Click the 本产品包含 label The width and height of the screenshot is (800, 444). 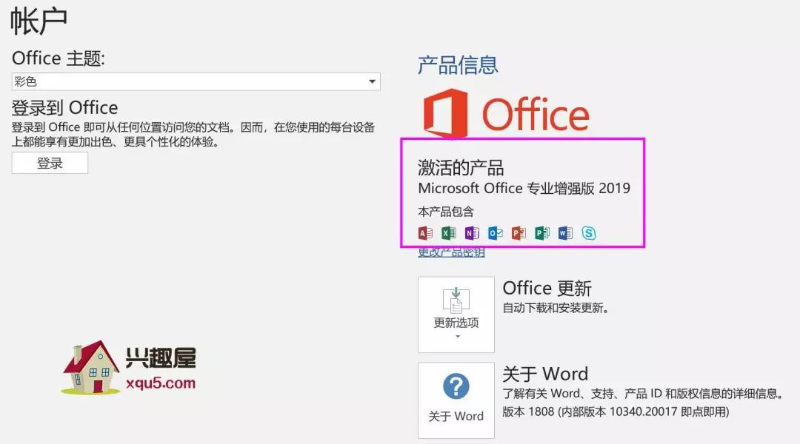(446, 212)
